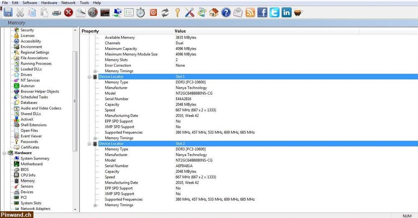Click the red X stop icon
Image resolution: width=418 pixels, height=218 pixels.
[x=69, y=13]
